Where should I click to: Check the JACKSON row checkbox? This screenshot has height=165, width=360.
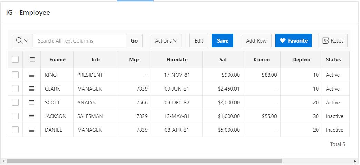point(15,116)
